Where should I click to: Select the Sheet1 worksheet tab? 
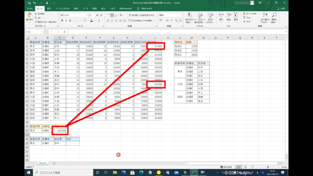click(42, 163)
